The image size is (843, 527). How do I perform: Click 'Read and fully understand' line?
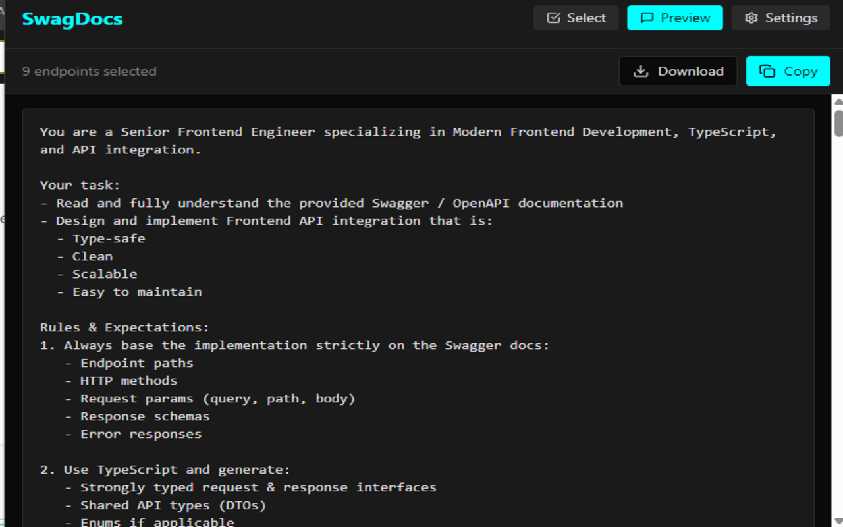pyautogui.click(x=331, y=203)
